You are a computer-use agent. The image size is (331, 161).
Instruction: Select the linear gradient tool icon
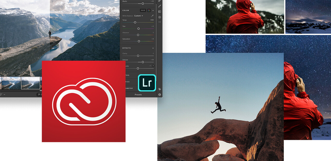(x=160, y=12)
